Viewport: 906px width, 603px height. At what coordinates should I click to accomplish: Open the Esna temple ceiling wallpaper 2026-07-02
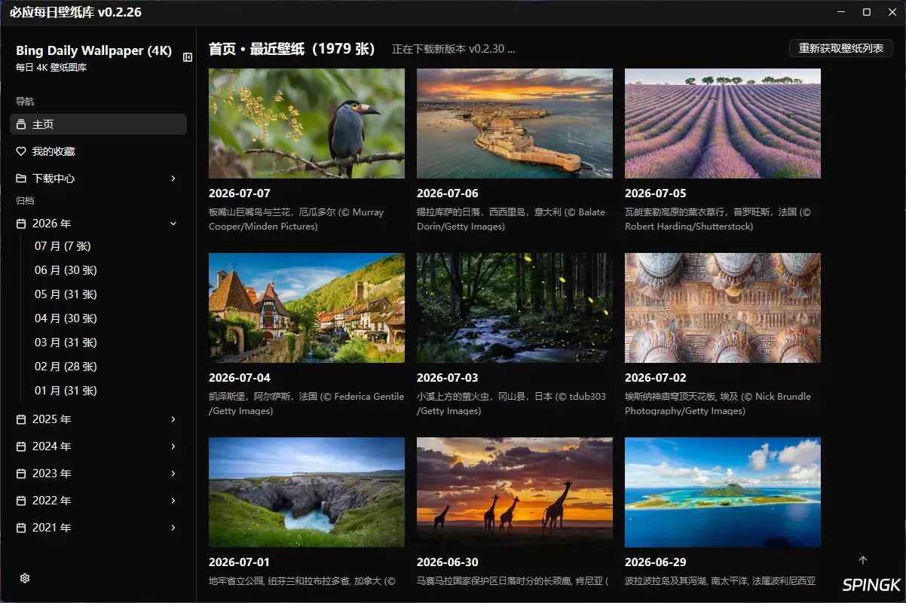(723, 308)
